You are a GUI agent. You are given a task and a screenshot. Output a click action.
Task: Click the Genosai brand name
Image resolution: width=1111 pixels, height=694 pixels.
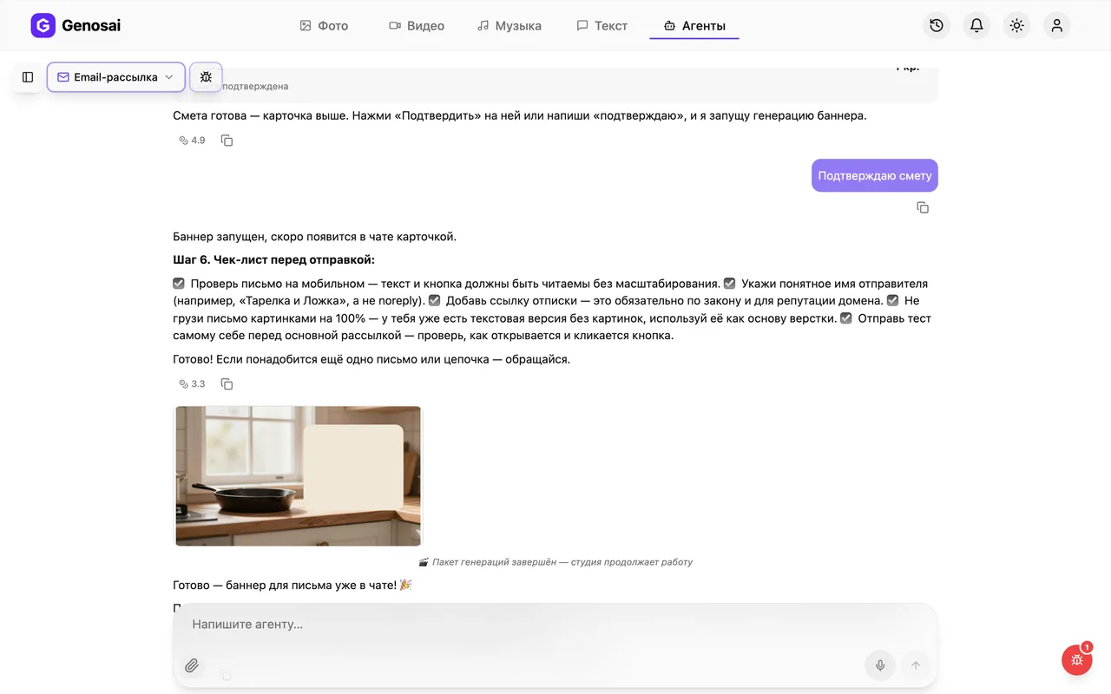point(91,26)
